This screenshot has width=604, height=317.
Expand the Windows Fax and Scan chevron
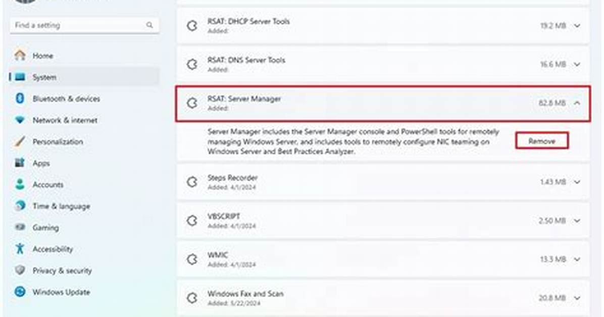point(577,298)
